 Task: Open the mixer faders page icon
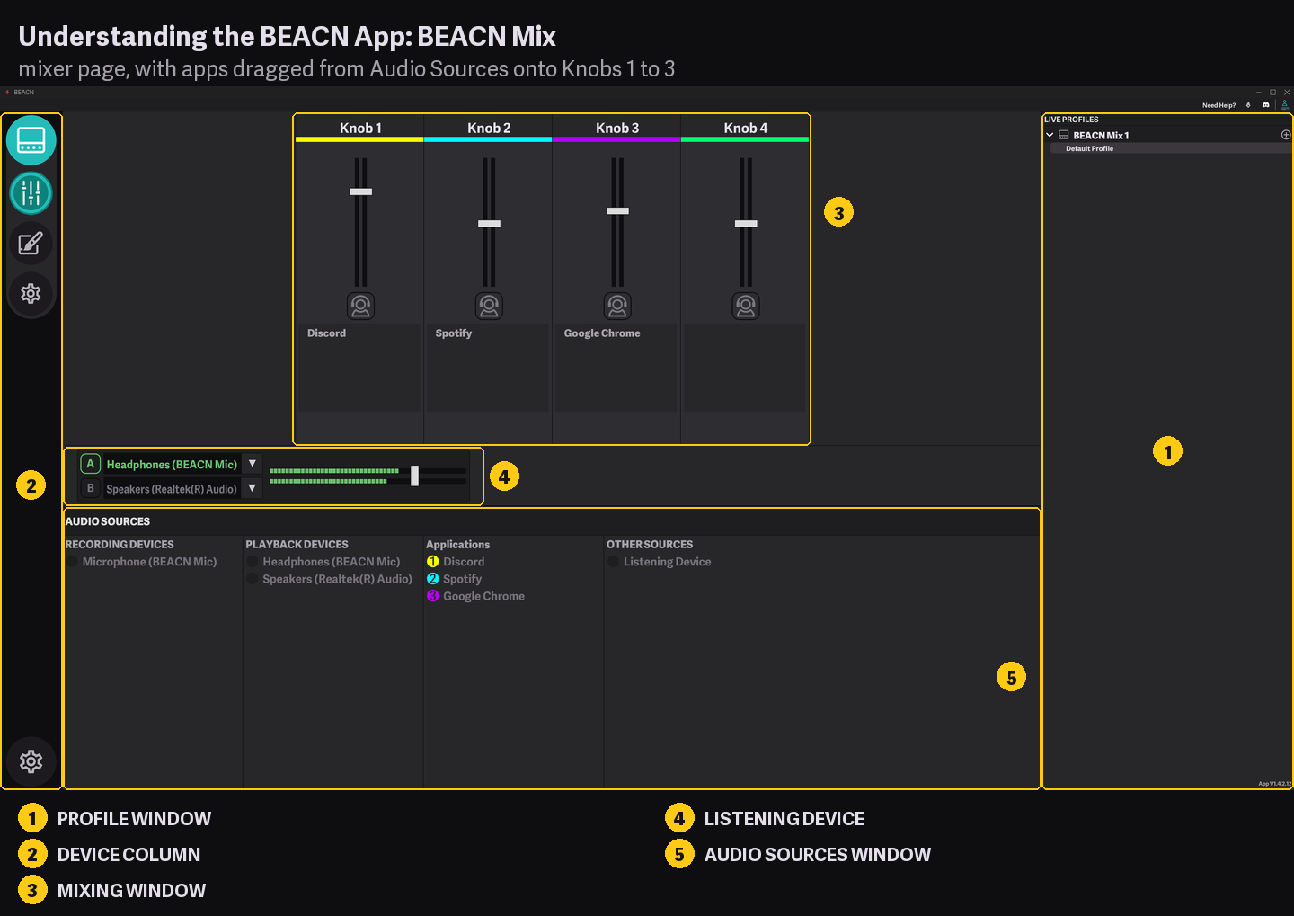click(31, 192)
